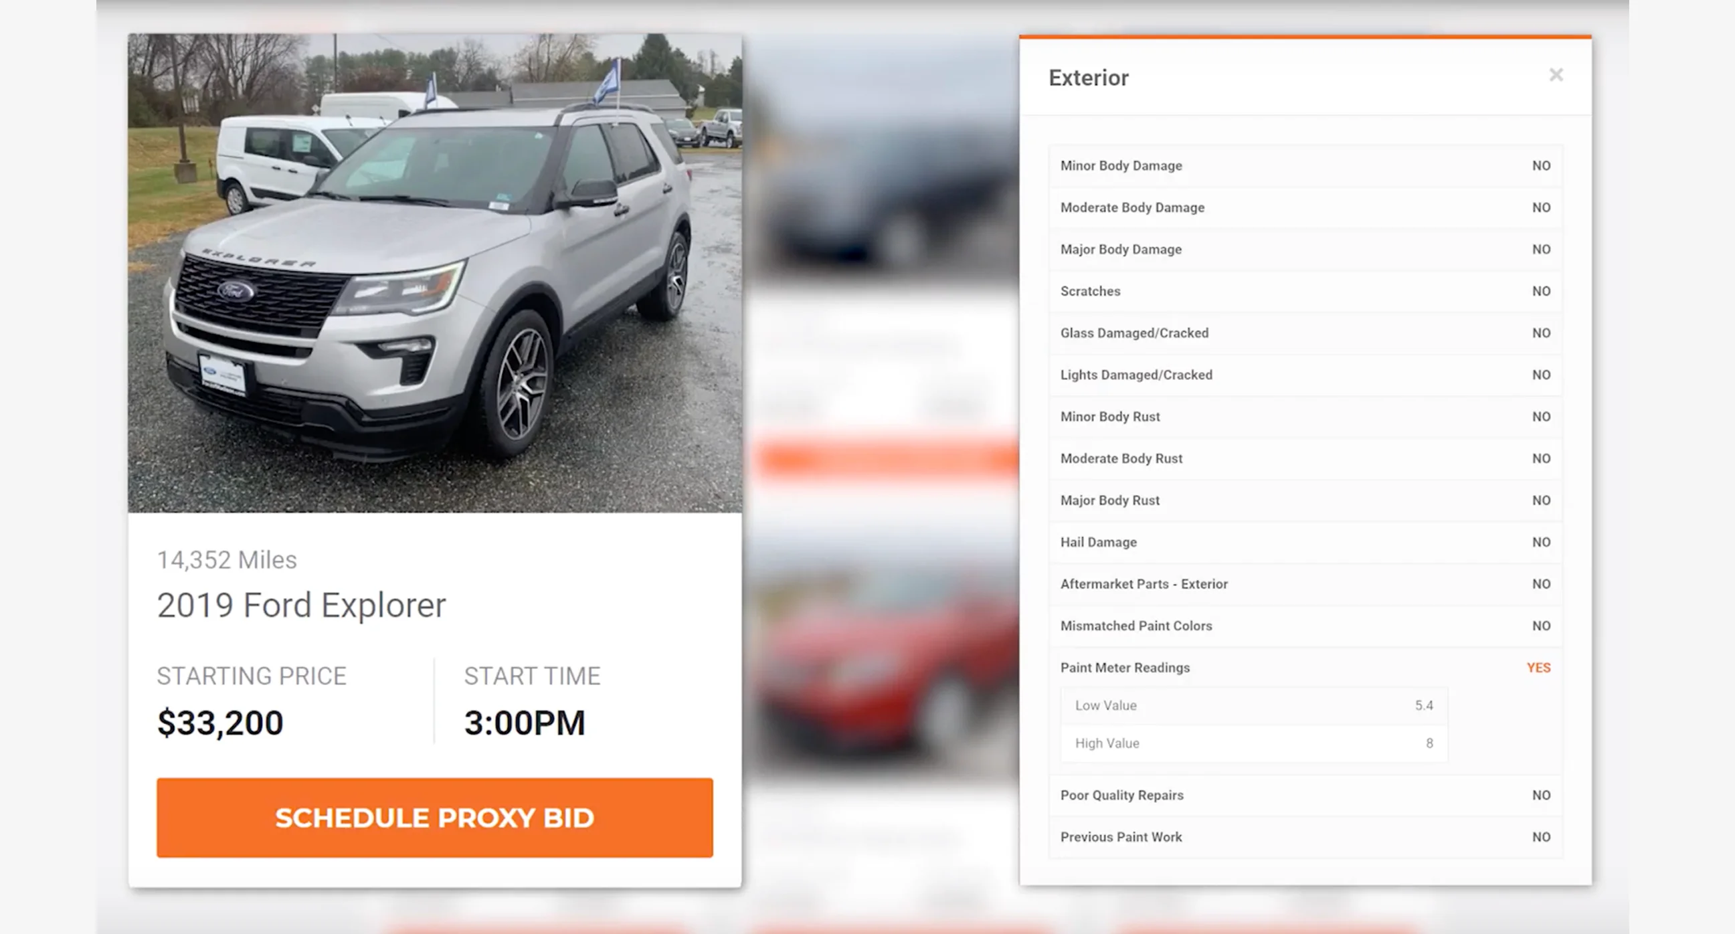
Task: Select the Moderate Body Damage row
Action: pyautogui.click(x=1305, y=207)
